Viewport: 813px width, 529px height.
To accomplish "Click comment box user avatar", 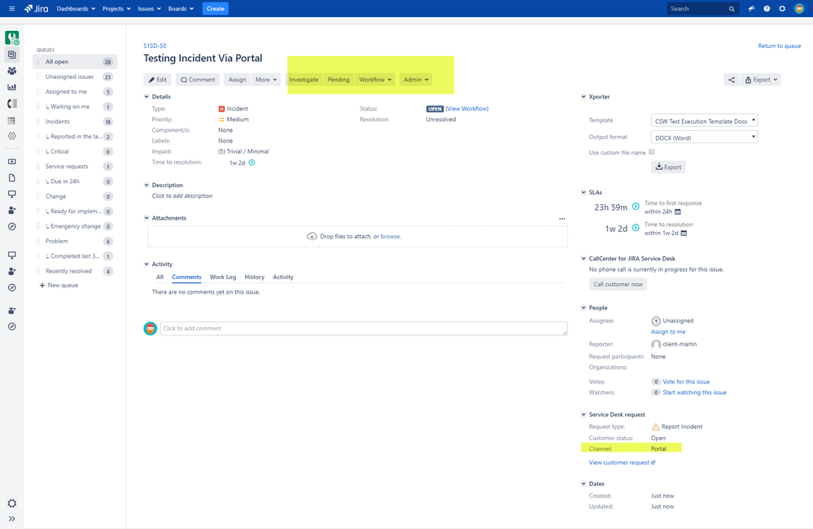I will pos(151,328).
